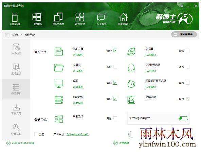
Task: Click the 微信客服 label
Action: tap(124, 143)
